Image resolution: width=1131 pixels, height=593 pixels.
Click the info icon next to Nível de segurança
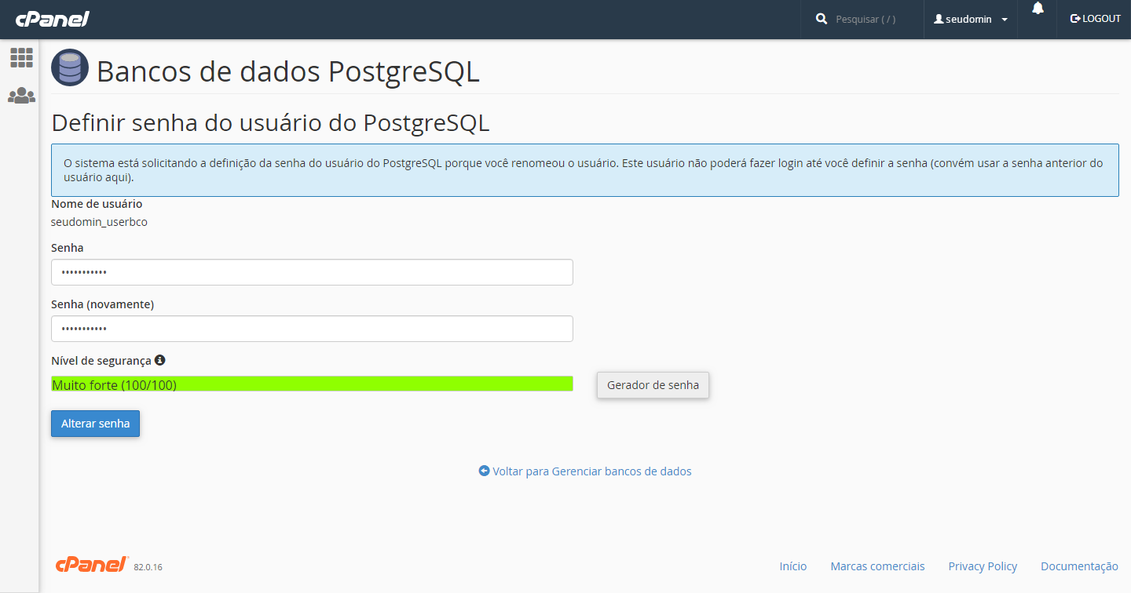point(160,360)
